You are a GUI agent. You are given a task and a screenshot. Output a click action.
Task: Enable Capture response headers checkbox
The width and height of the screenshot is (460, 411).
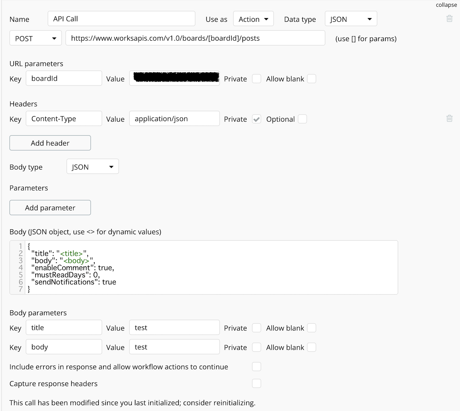click(256, 383)
